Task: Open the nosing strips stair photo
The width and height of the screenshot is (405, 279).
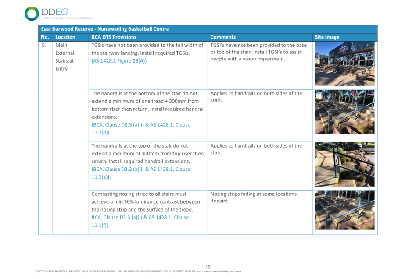Action: pos(344,210)
